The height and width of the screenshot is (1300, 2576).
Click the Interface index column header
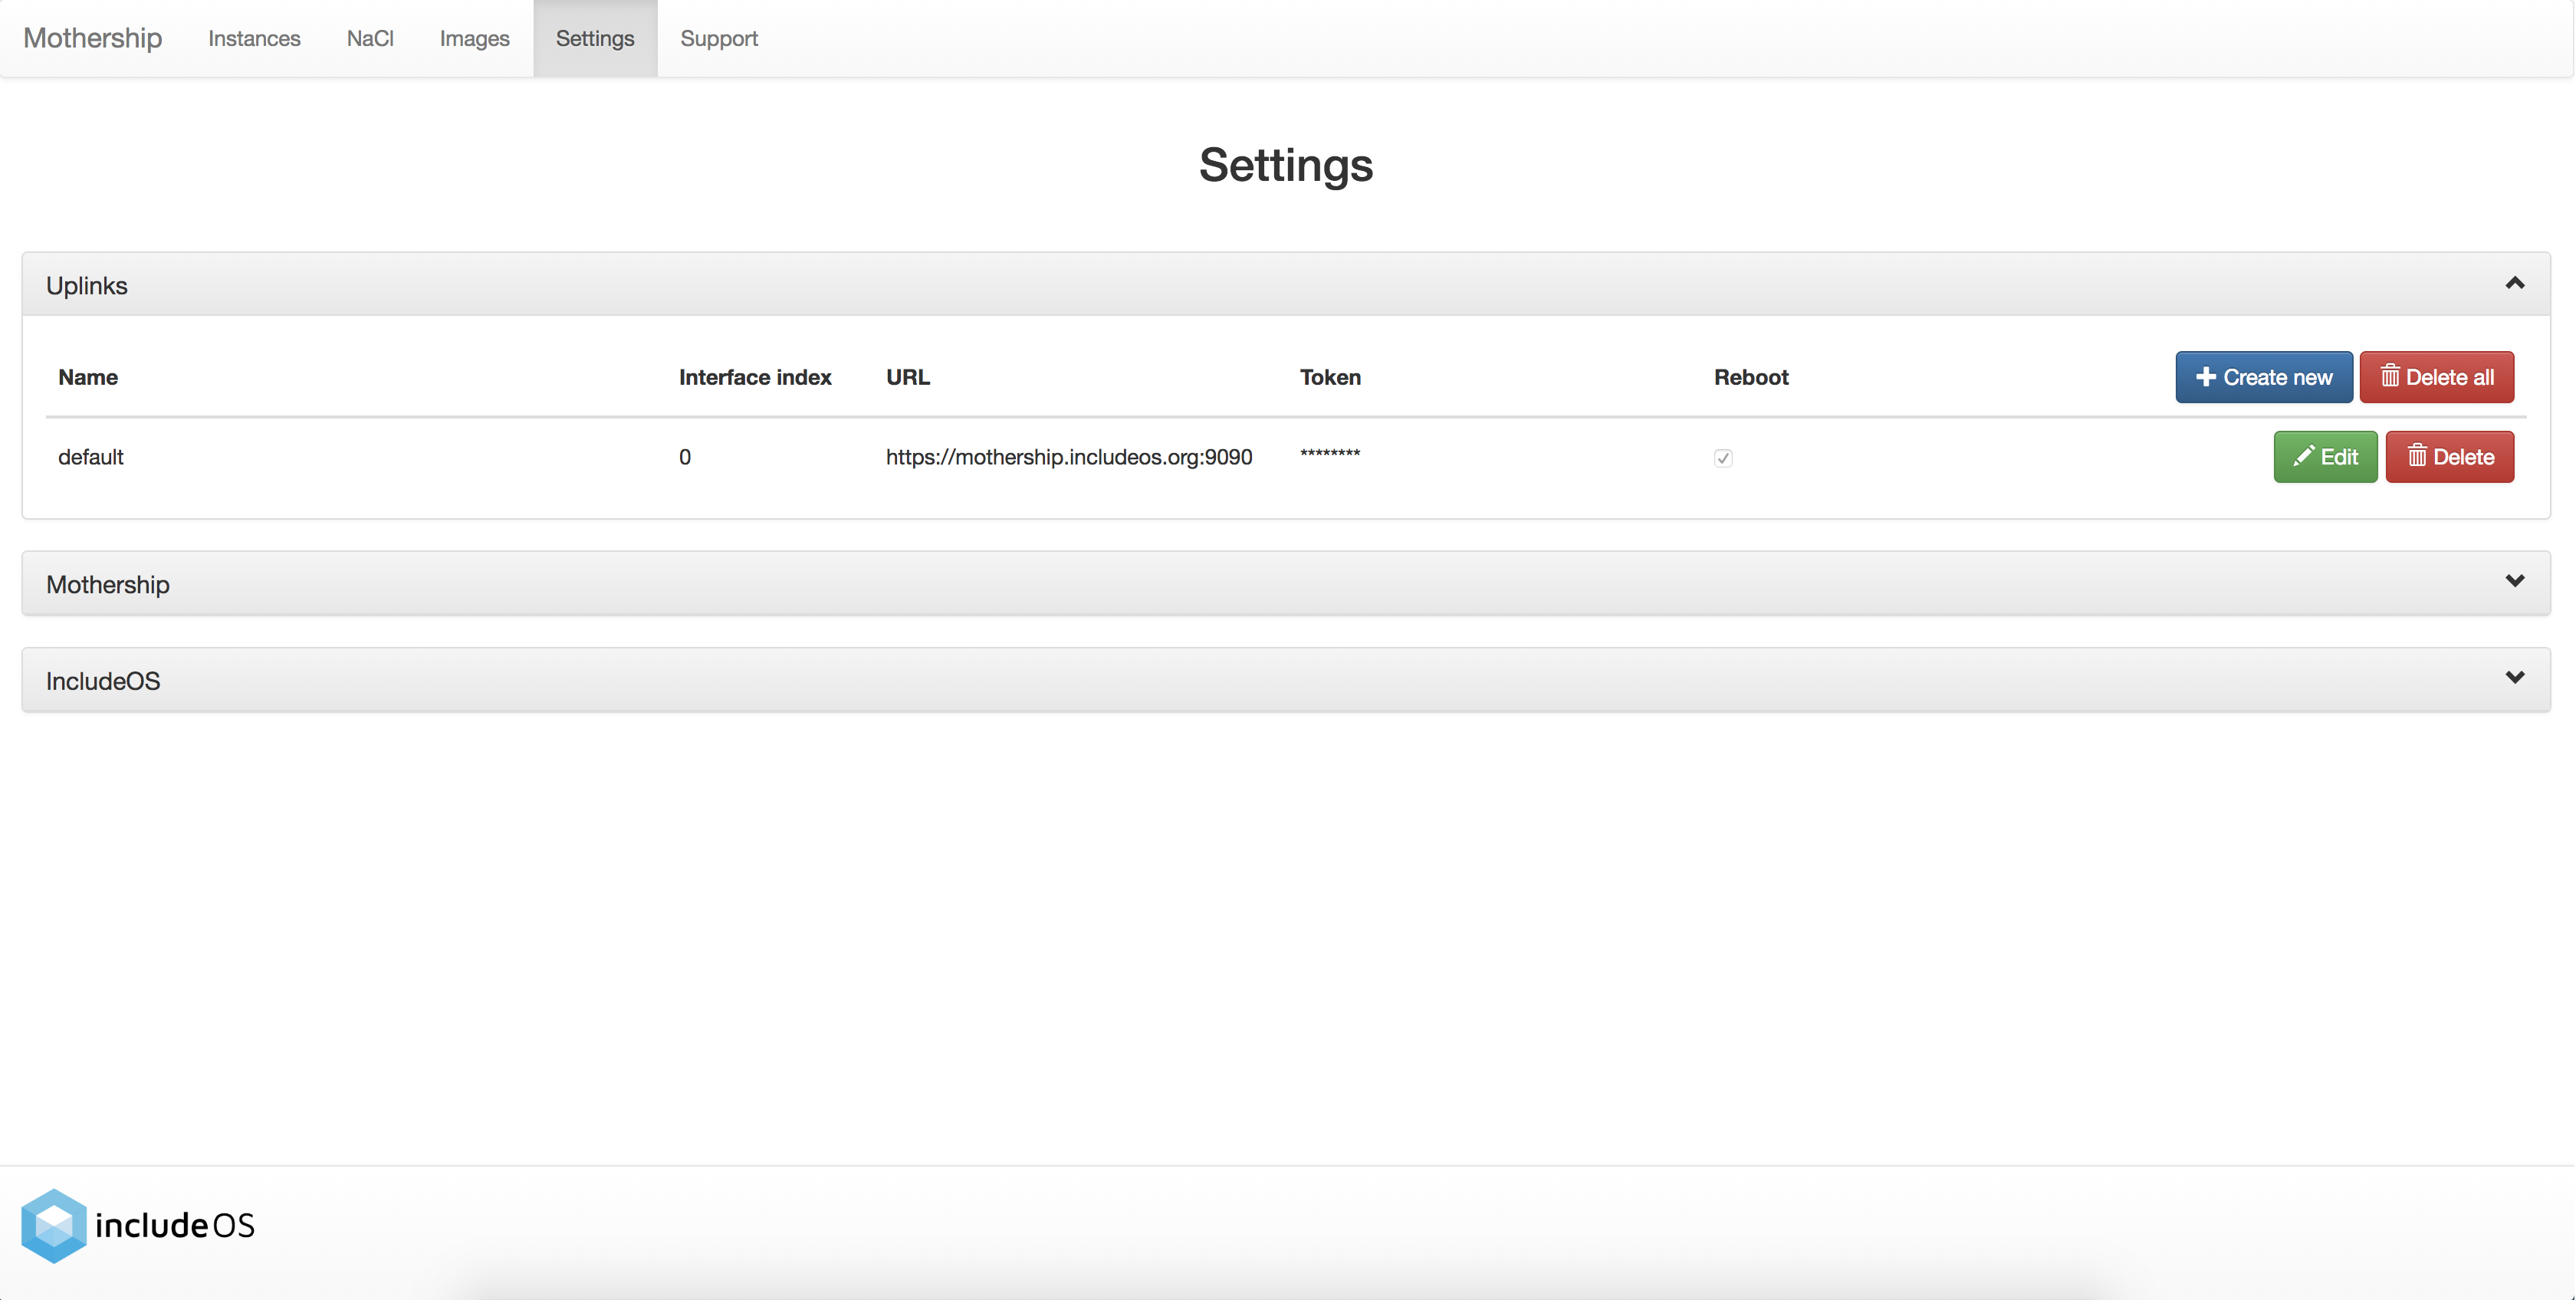point(755,377)
